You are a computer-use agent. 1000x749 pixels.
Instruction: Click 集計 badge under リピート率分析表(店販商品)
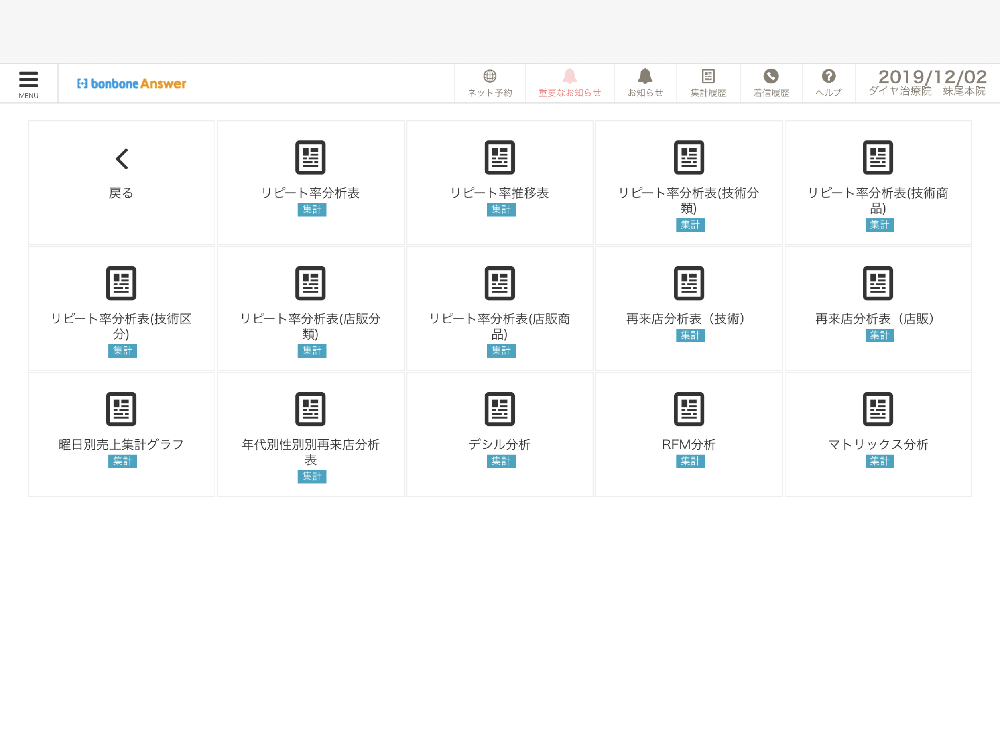(501, 351)
